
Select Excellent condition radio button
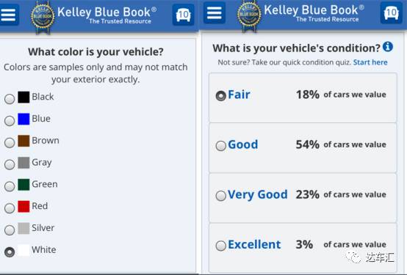point(221,246)
